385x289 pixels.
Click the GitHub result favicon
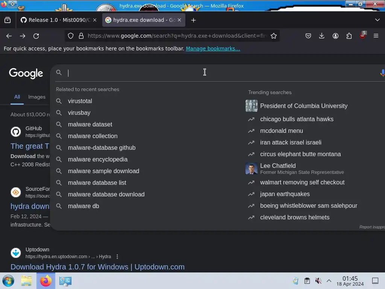16,132
